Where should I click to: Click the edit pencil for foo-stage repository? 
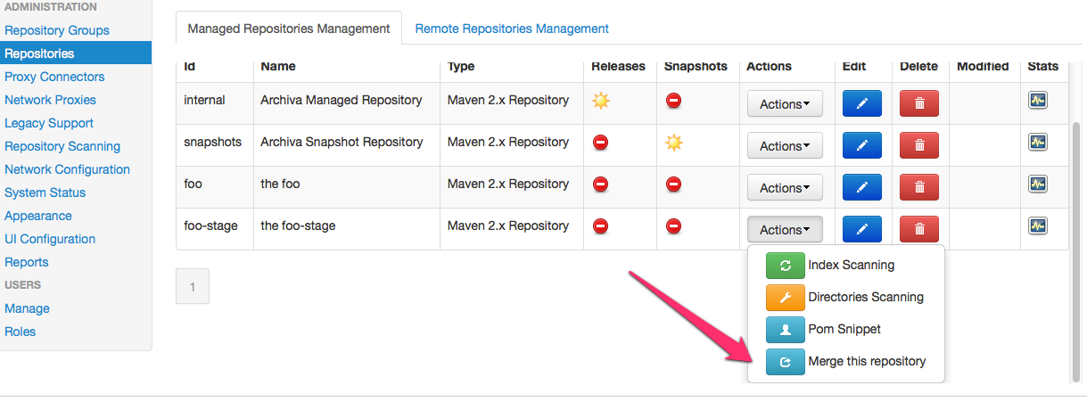pos(861,229)
